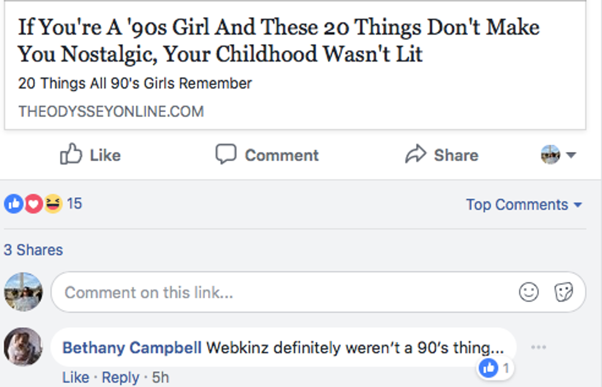
Task: Click the like badge on Bethany's comment
Action: click(496, 369)
